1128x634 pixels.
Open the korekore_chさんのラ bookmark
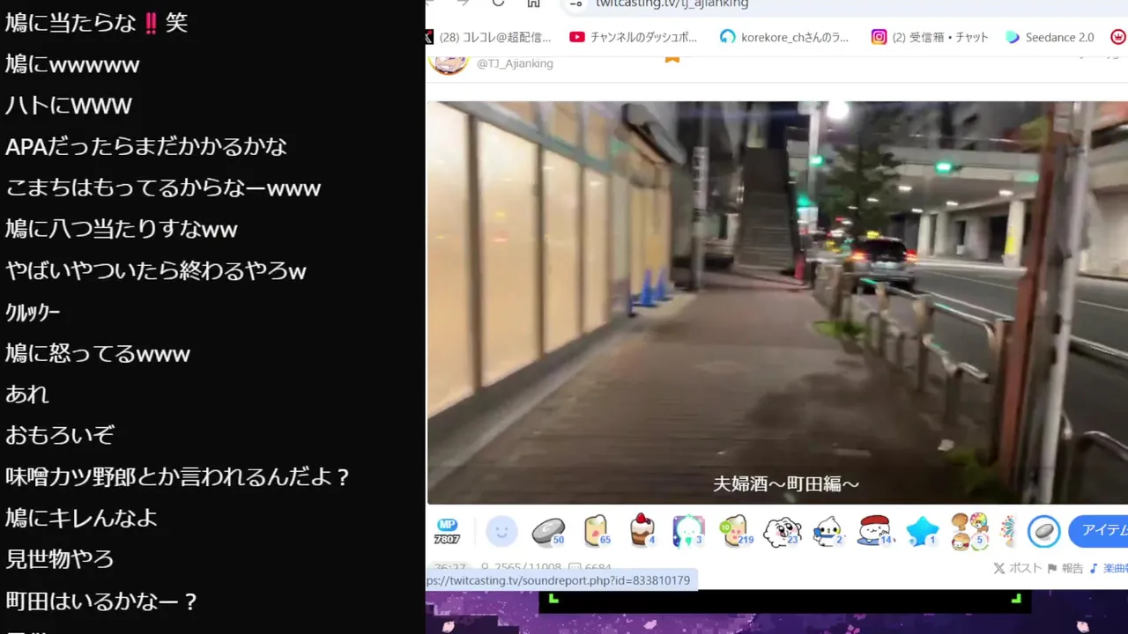coord(783,37)
